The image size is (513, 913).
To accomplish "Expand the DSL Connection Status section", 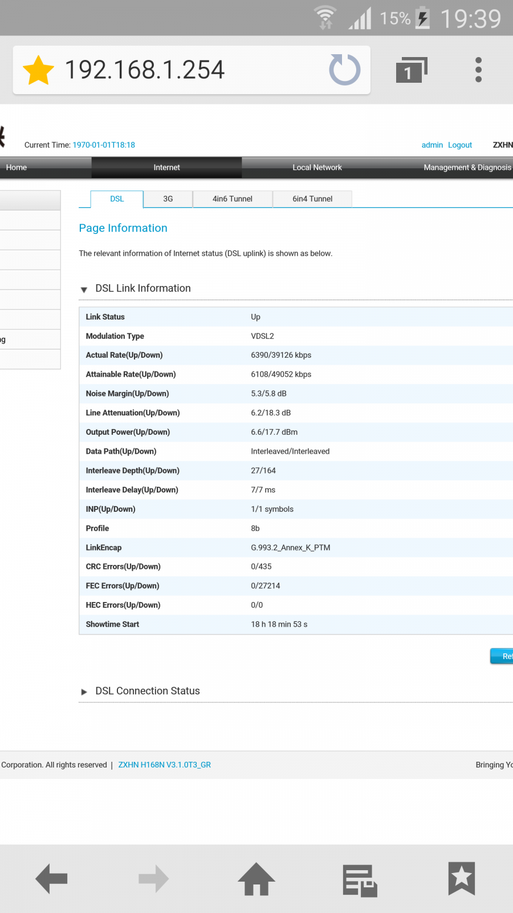I will 84,692.
